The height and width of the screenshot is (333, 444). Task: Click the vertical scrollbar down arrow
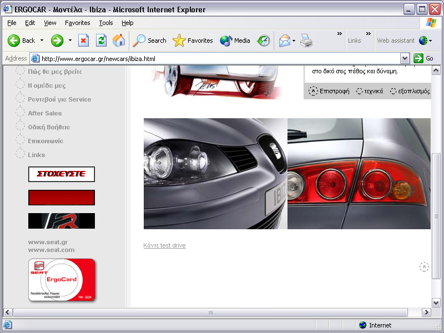point(436,302)
